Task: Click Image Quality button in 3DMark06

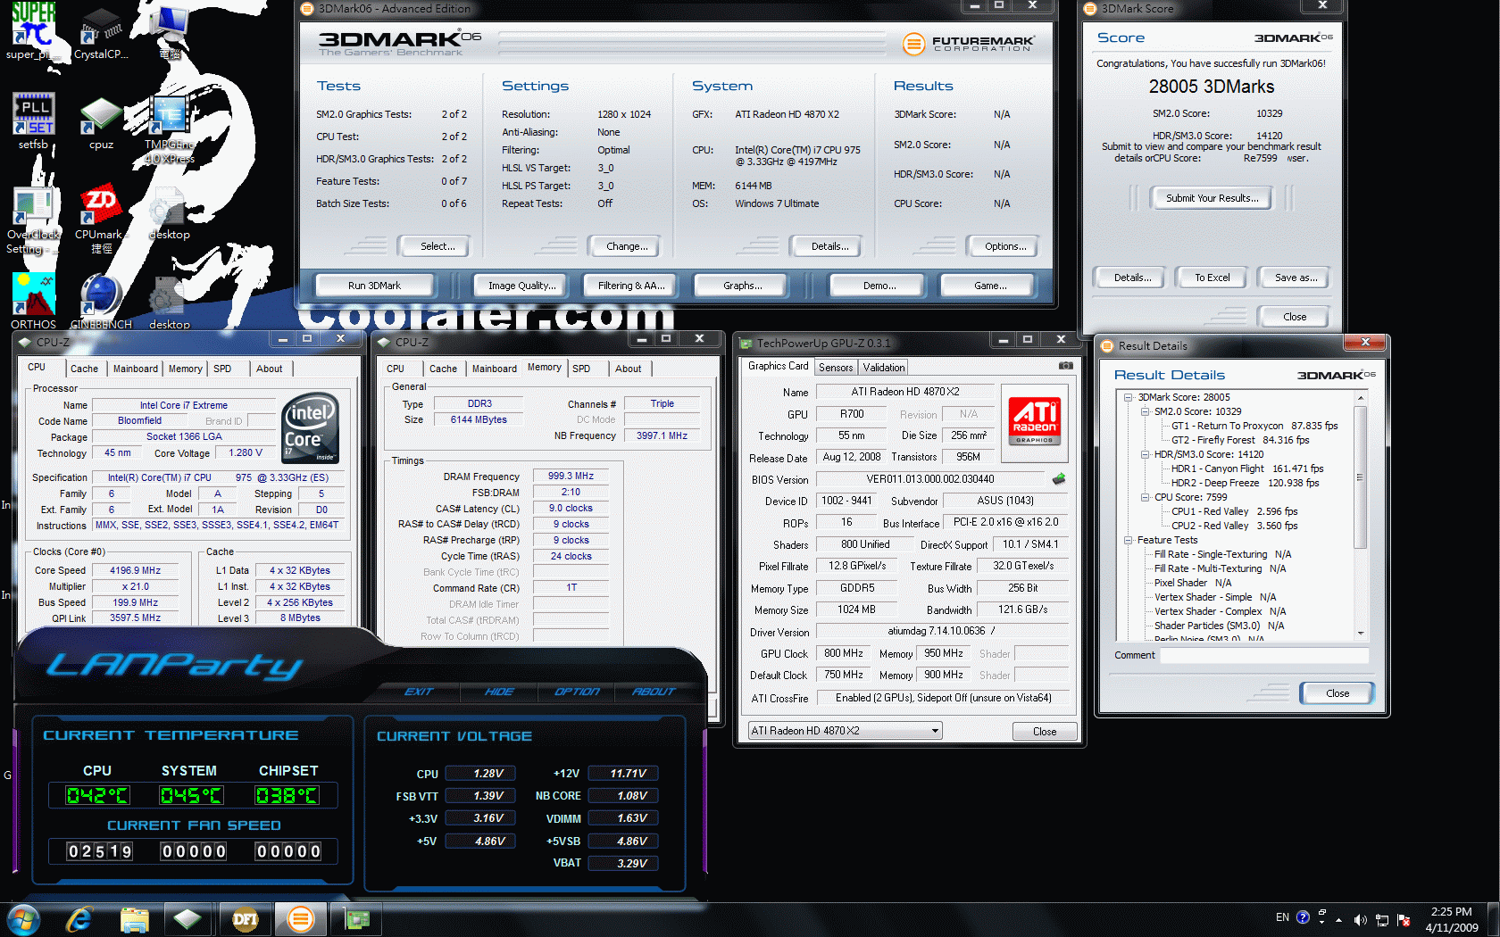Action: 521,286
